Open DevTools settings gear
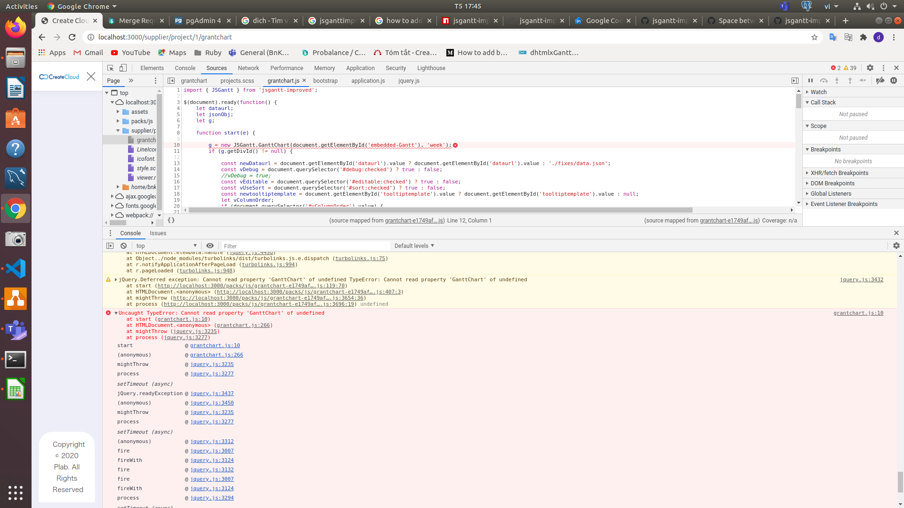The image size is (904, 508). [870, 68]
